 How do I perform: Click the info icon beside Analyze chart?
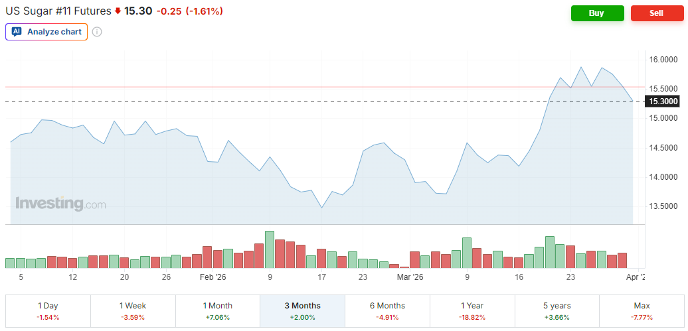tap(97, 32)
